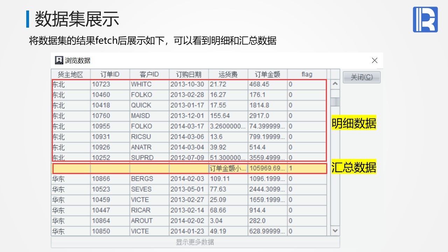Select the 客户ID column header
Viewport: 448px width, 252px height.
[x=149, y=74]
